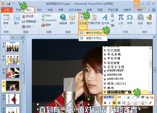The width and height of the screenshot is (157, 113).
Task: Close the slide thumbnail pane
Action: [23, 37]
